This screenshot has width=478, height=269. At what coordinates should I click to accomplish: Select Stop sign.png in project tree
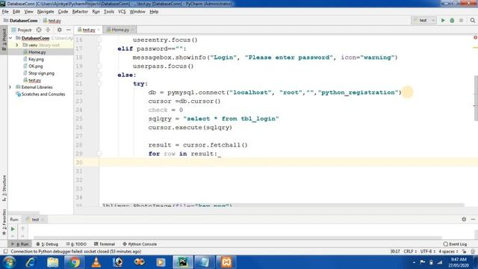41,73
